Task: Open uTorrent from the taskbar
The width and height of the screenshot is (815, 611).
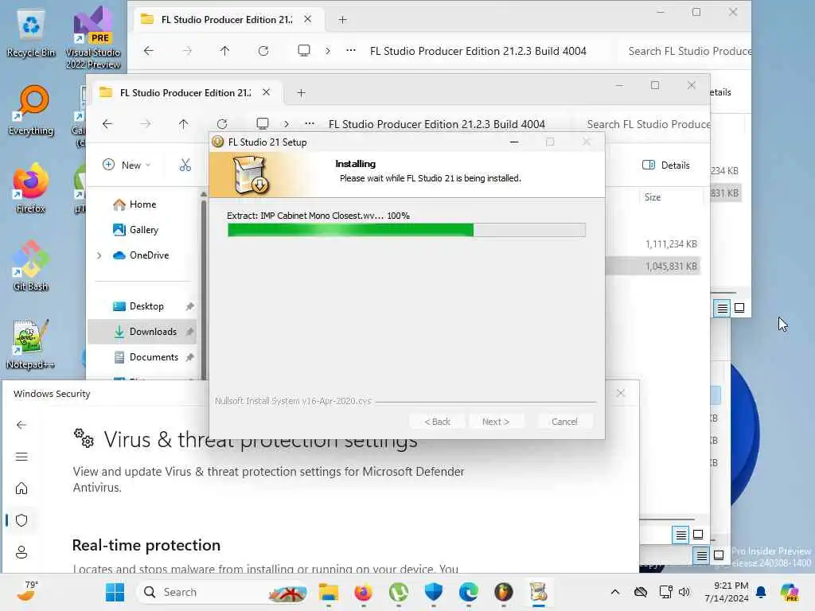Action: click(398, 592)
